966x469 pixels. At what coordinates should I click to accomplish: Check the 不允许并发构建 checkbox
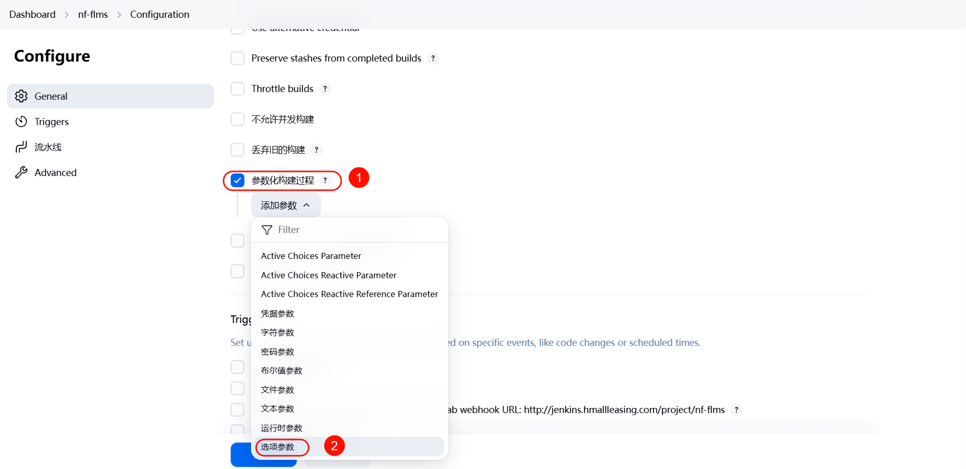coord(237,120)
